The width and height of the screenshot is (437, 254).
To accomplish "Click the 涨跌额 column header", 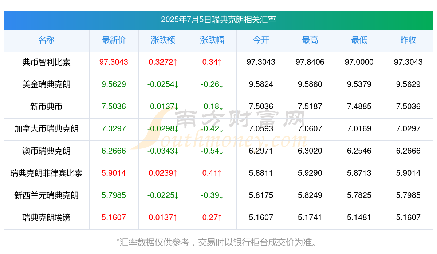I will [x=163, y=40].
